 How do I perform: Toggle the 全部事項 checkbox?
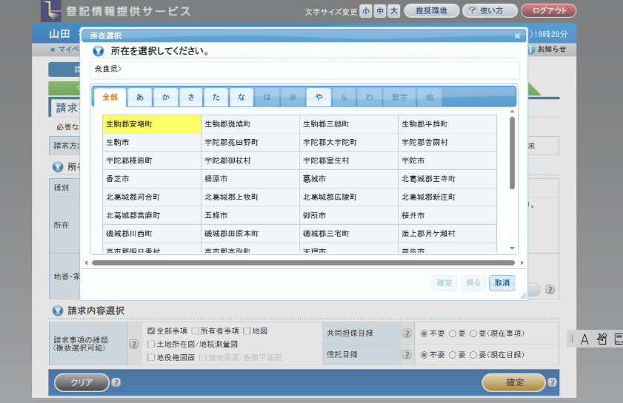point(151,331)
